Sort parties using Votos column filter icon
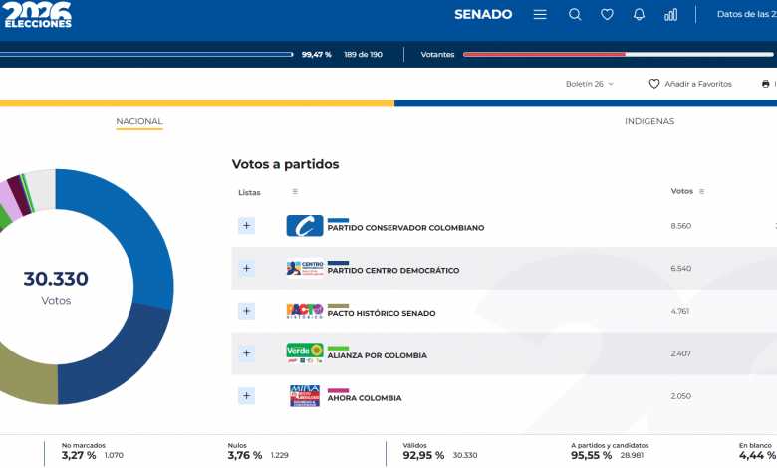The image size is (777, 468). [702, 191]
